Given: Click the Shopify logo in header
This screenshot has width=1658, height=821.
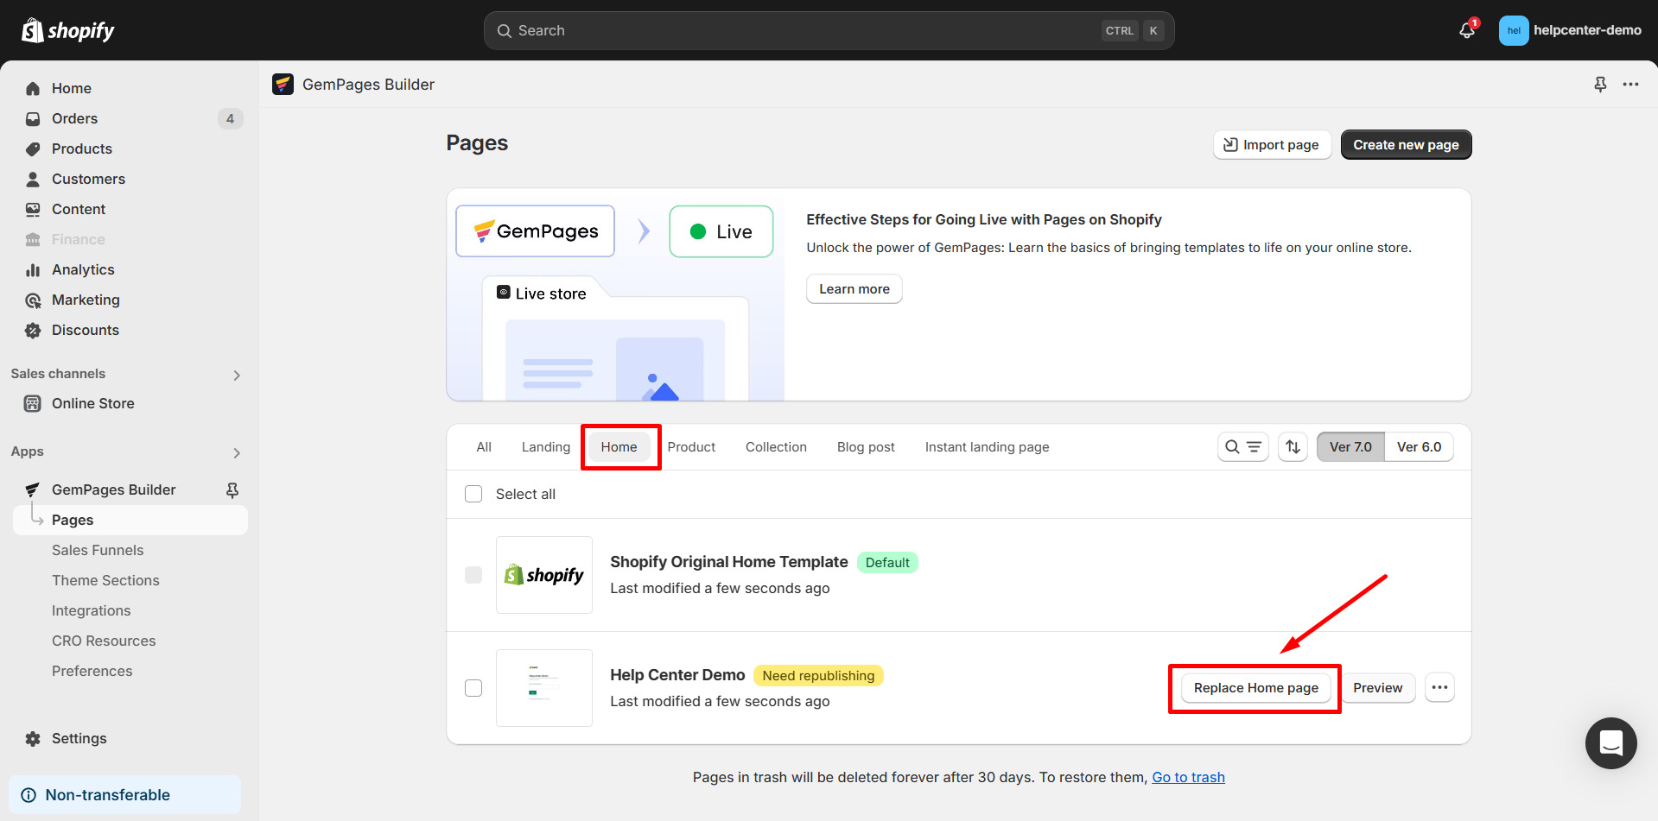Looking at the screenshot, I should (68, 30).
